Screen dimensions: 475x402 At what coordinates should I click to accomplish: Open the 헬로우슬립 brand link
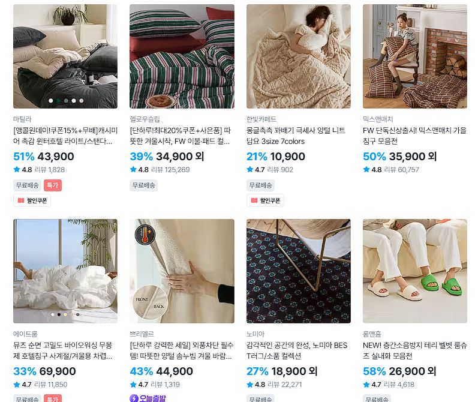click(145, 119)
